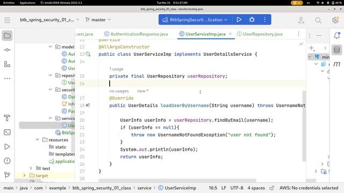
Task: Click the gutter icon on line 13
Action: [x=88, y=54]
